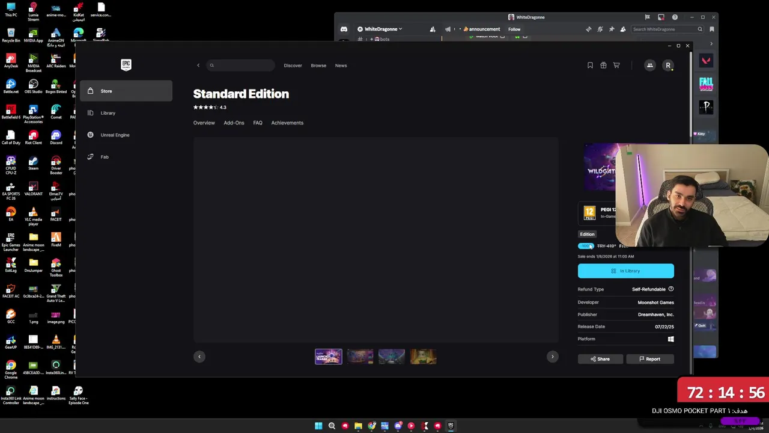Open the shopping cart
The width and height of the screenshot is (769, 433).
click(616, 66)
